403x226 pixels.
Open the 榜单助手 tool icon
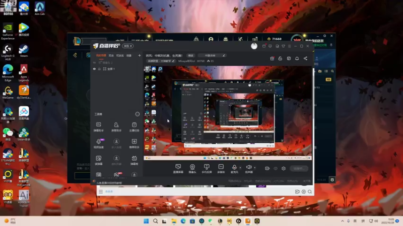(134, 144)
